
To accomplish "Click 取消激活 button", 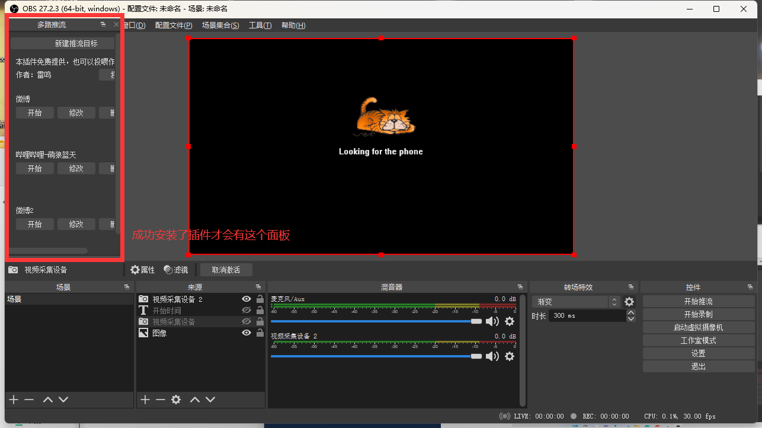I will click(226, 270).
